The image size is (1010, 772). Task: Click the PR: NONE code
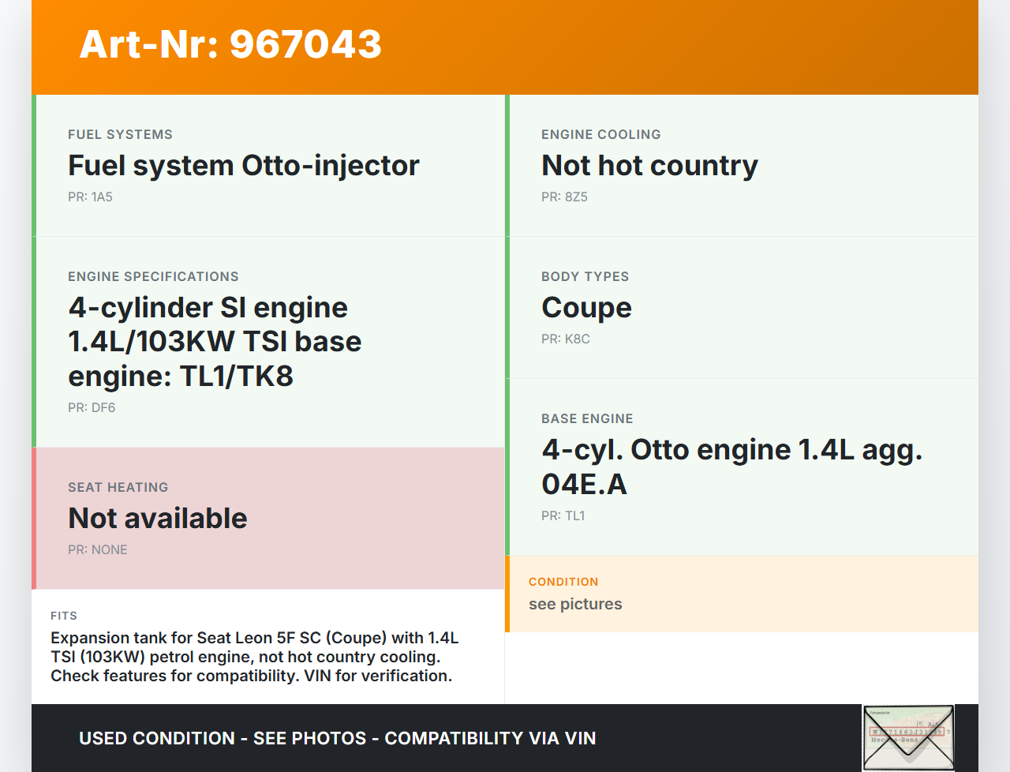(97, 550)
